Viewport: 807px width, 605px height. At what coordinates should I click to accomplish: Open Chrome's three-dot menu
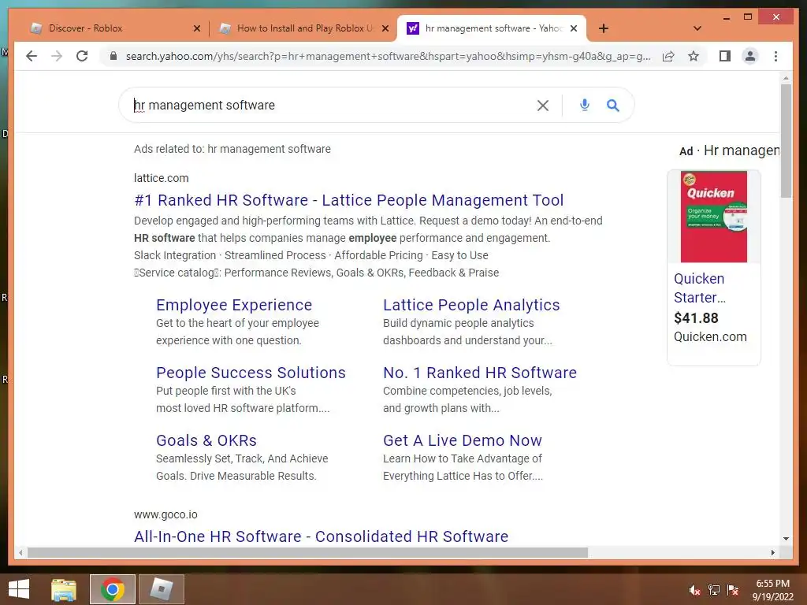point(775,56)
